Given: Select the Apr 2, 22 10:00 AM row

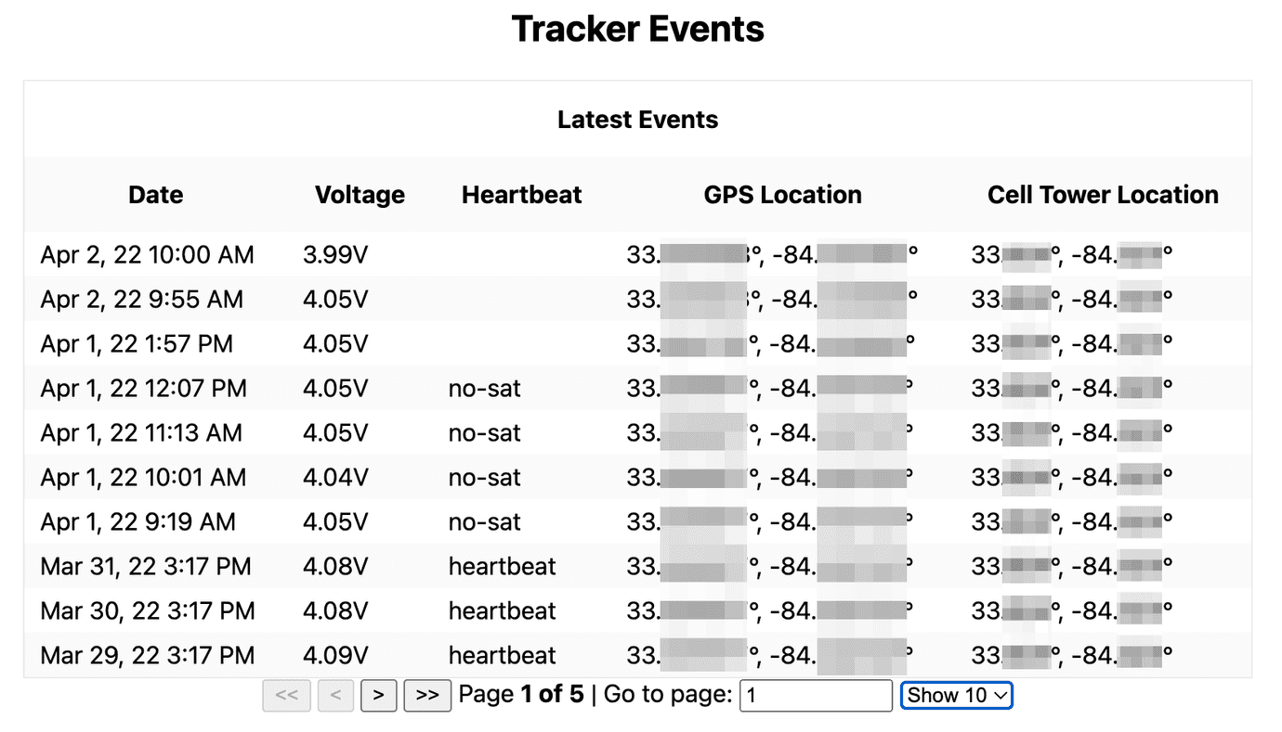Looking at the screenshot, I should [146, 254].
